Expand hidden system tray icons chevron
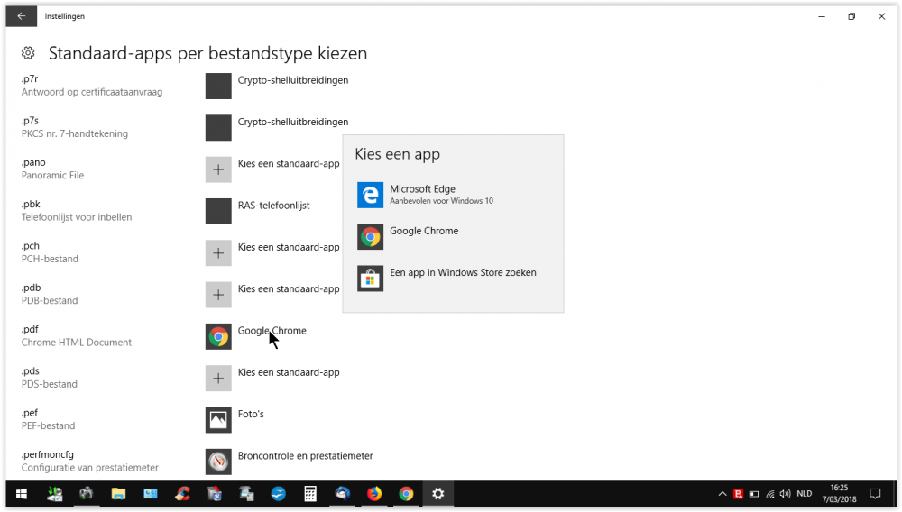Viewport: 902px width, 512px height. 723,494
